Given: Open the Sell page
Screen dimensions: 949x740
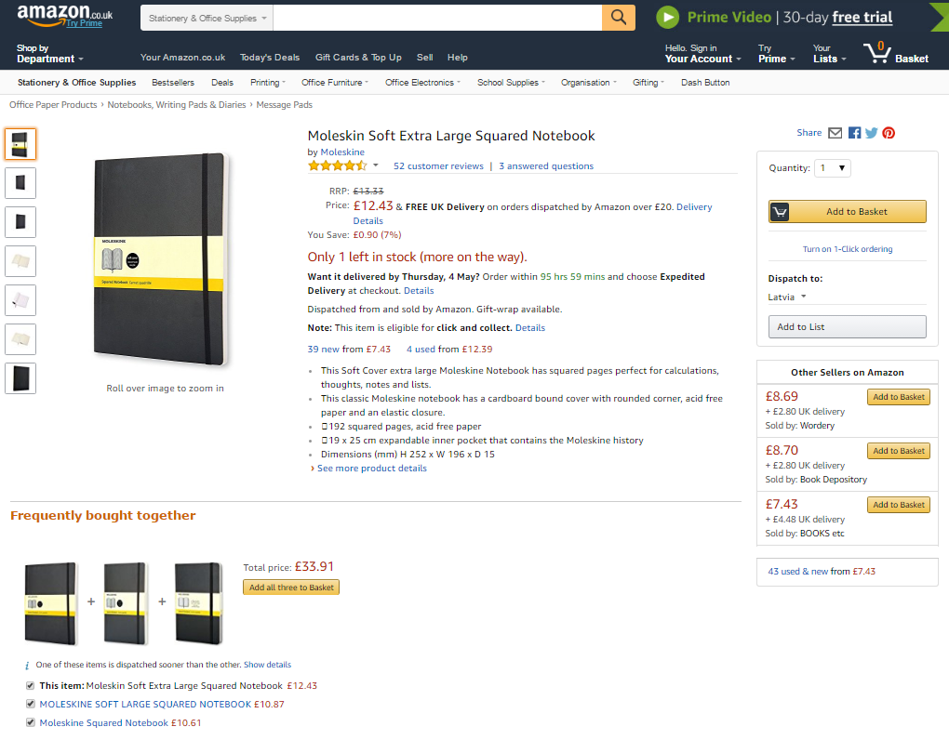Looking at the screenshot, I should pyautogui.click(x=425, y=58).
